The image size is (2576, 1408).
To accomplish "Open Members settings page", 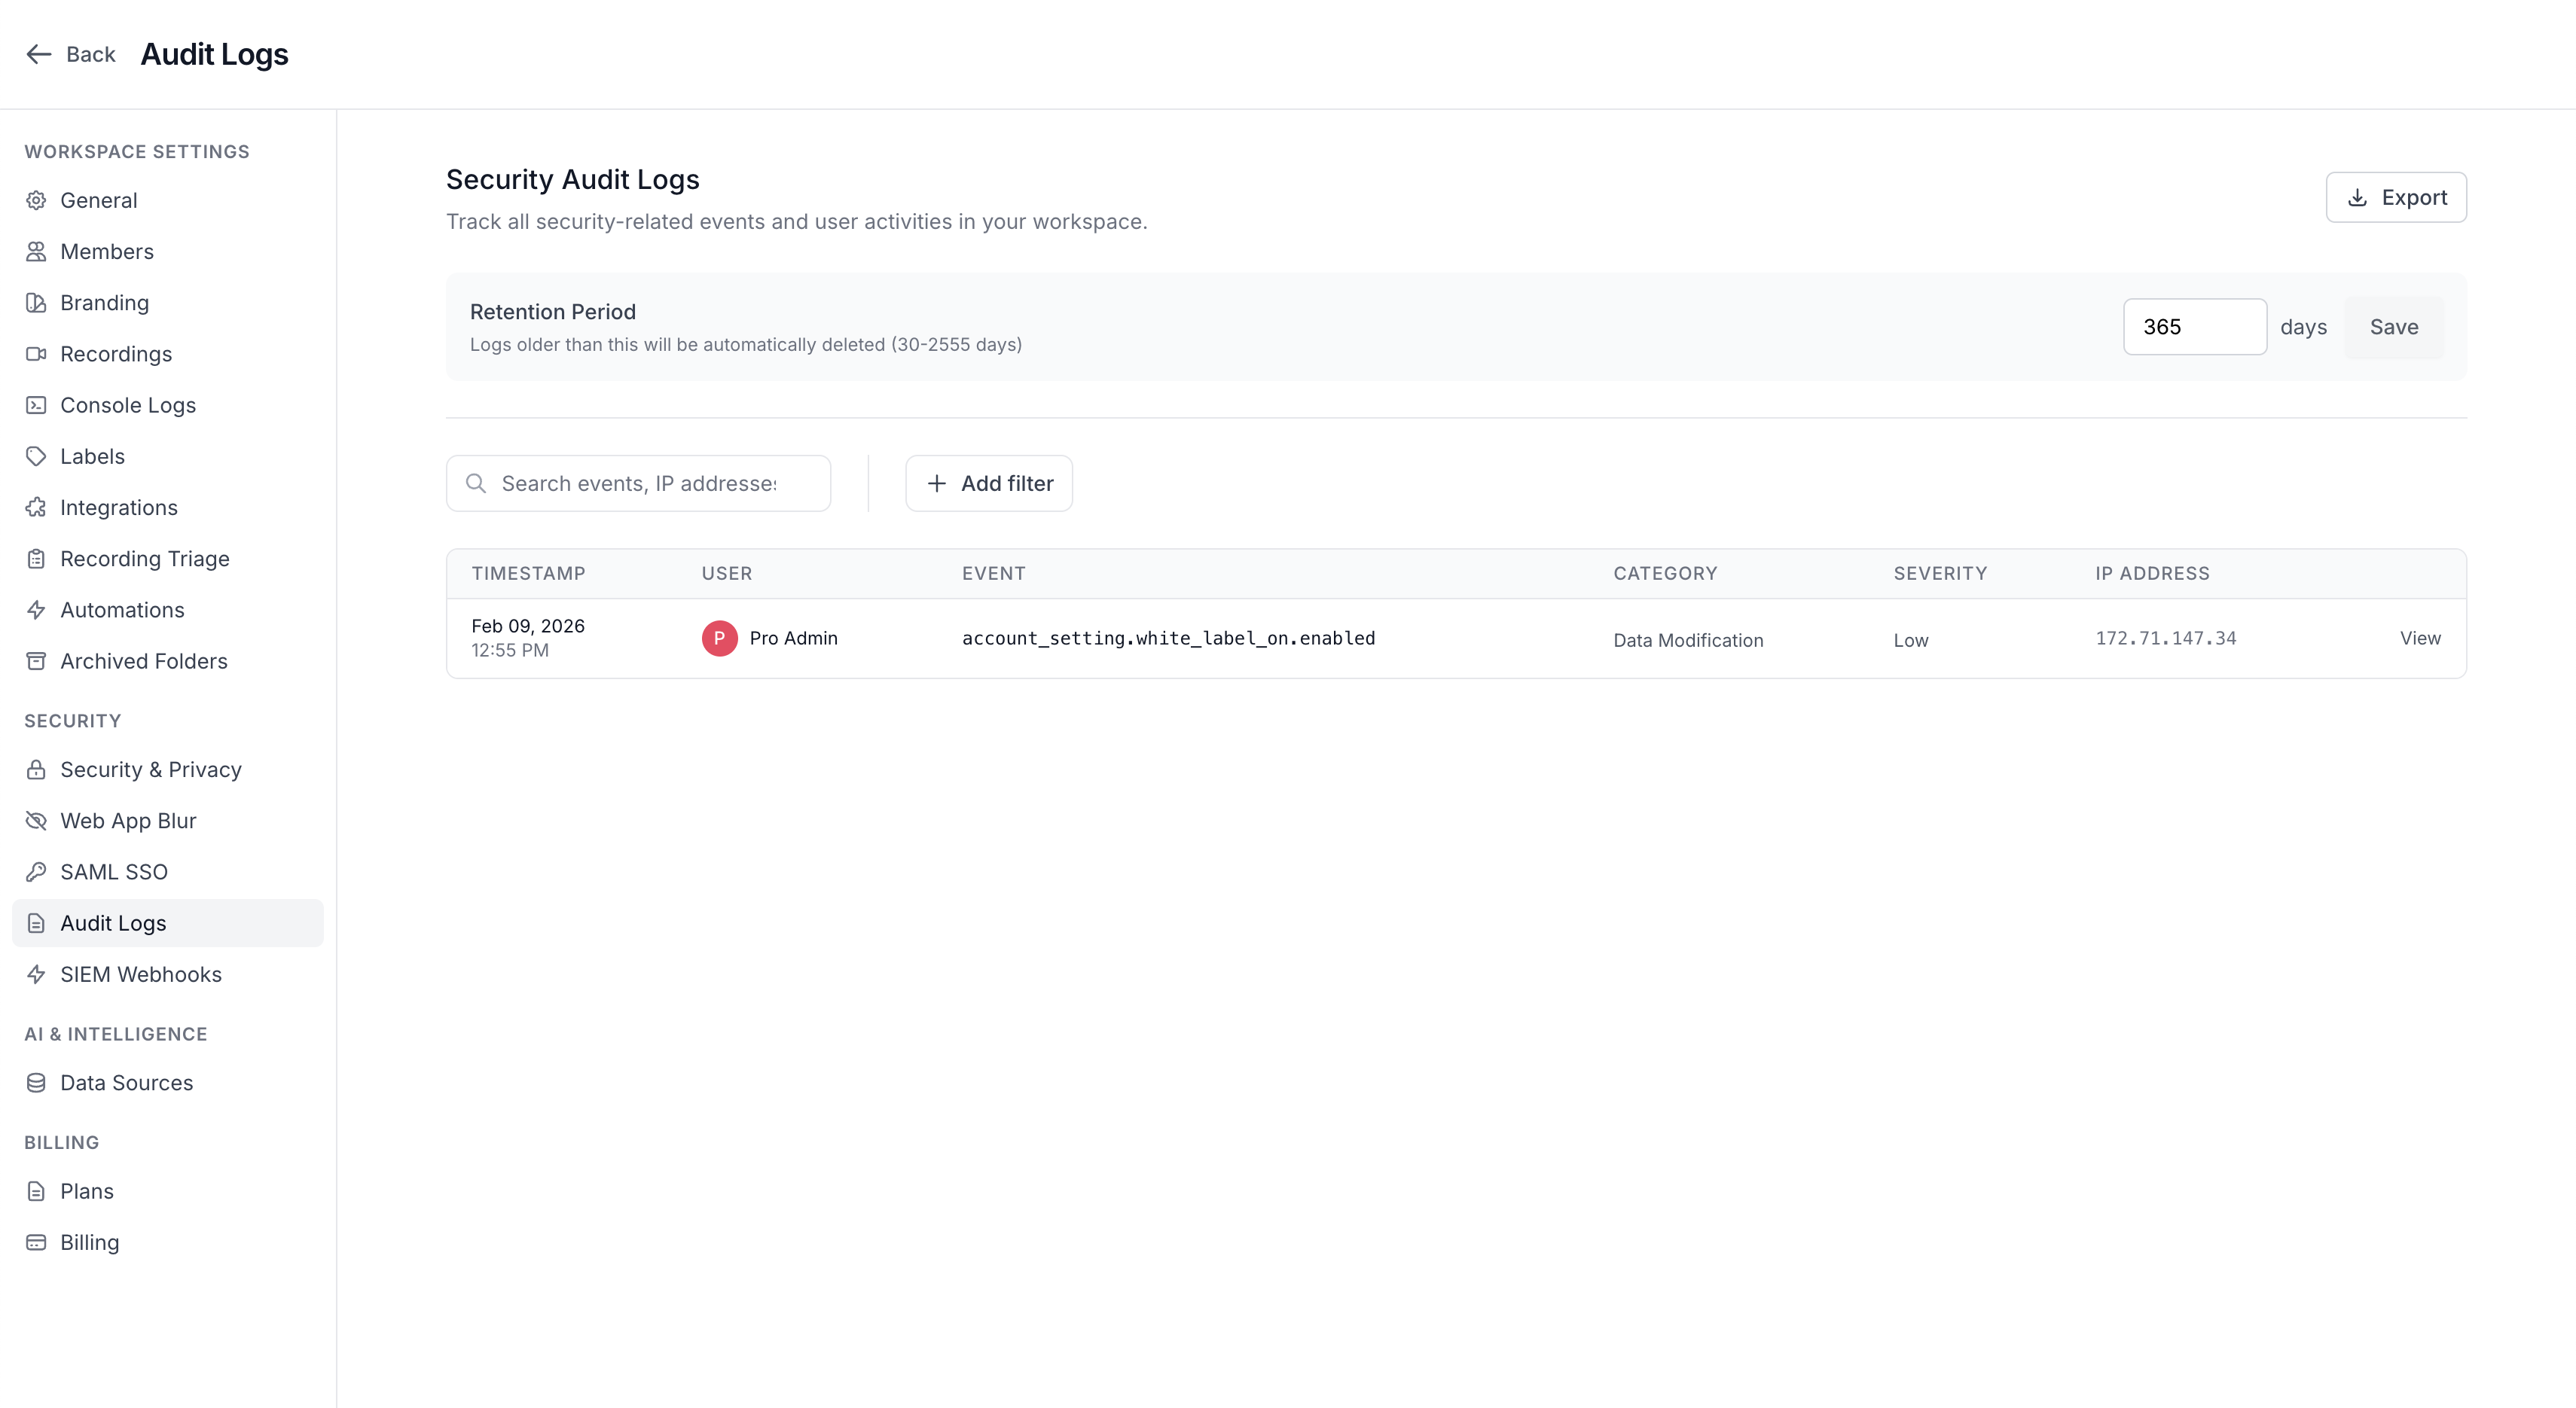I will coord(106,251).
